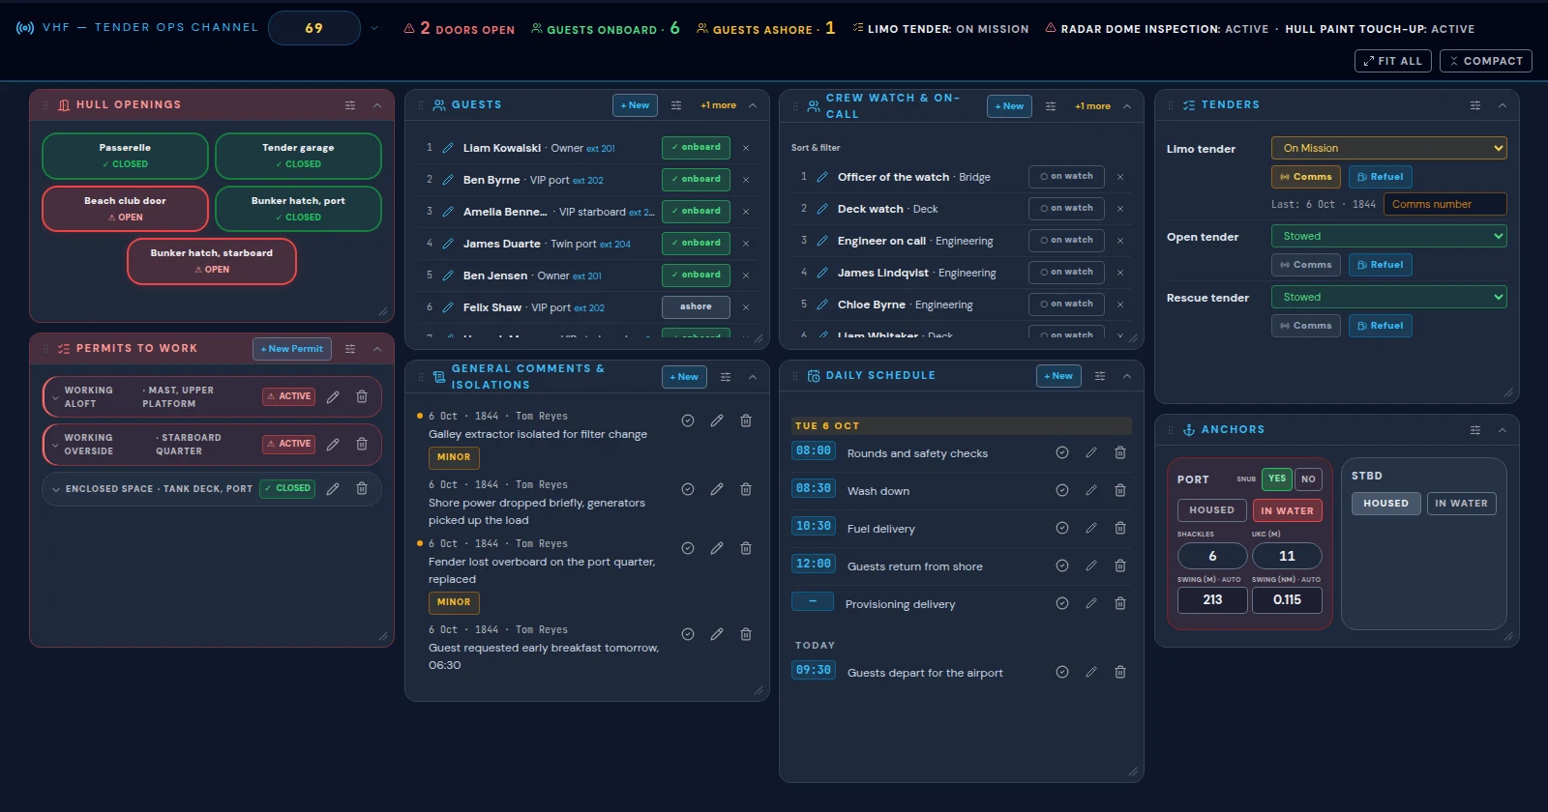Click MINOR tag on Galley extractor comment
This screenshot has width=1548, height=812.
[454, 457]
